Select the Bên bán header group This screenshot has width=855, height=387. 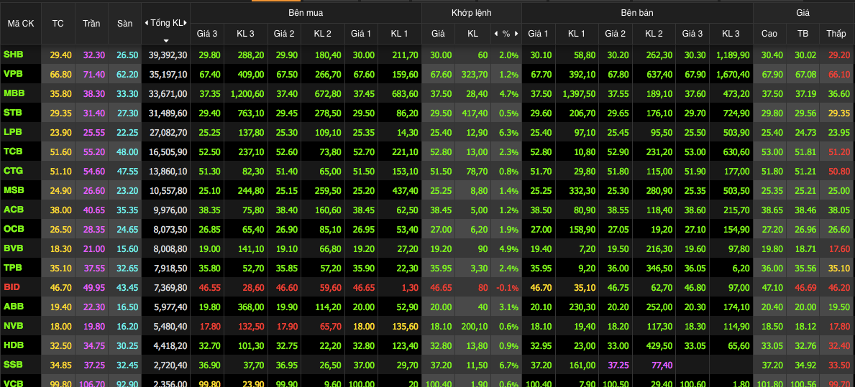pos(636,13)
